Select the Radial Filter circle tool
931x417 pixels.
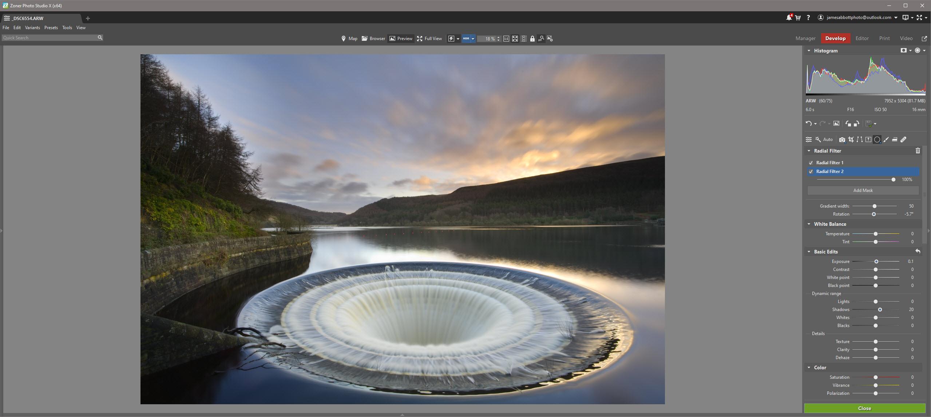[x=877, y=139]
